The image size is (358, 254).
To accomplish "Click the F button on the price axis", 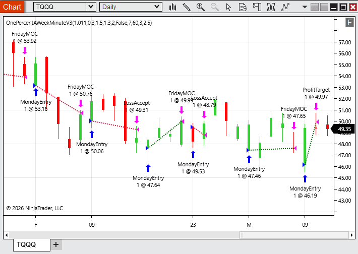I will pos(349,22).
